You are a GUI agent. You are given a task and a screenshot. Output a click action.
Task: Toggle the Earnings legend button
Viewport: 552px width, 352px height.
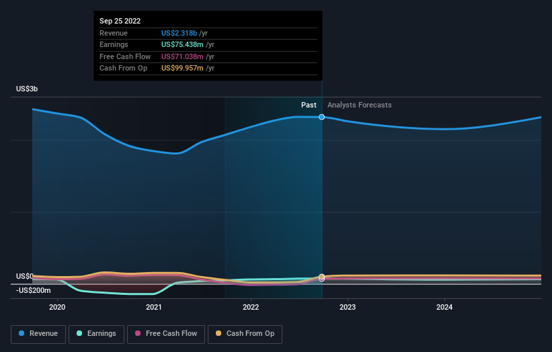(96, 334)
